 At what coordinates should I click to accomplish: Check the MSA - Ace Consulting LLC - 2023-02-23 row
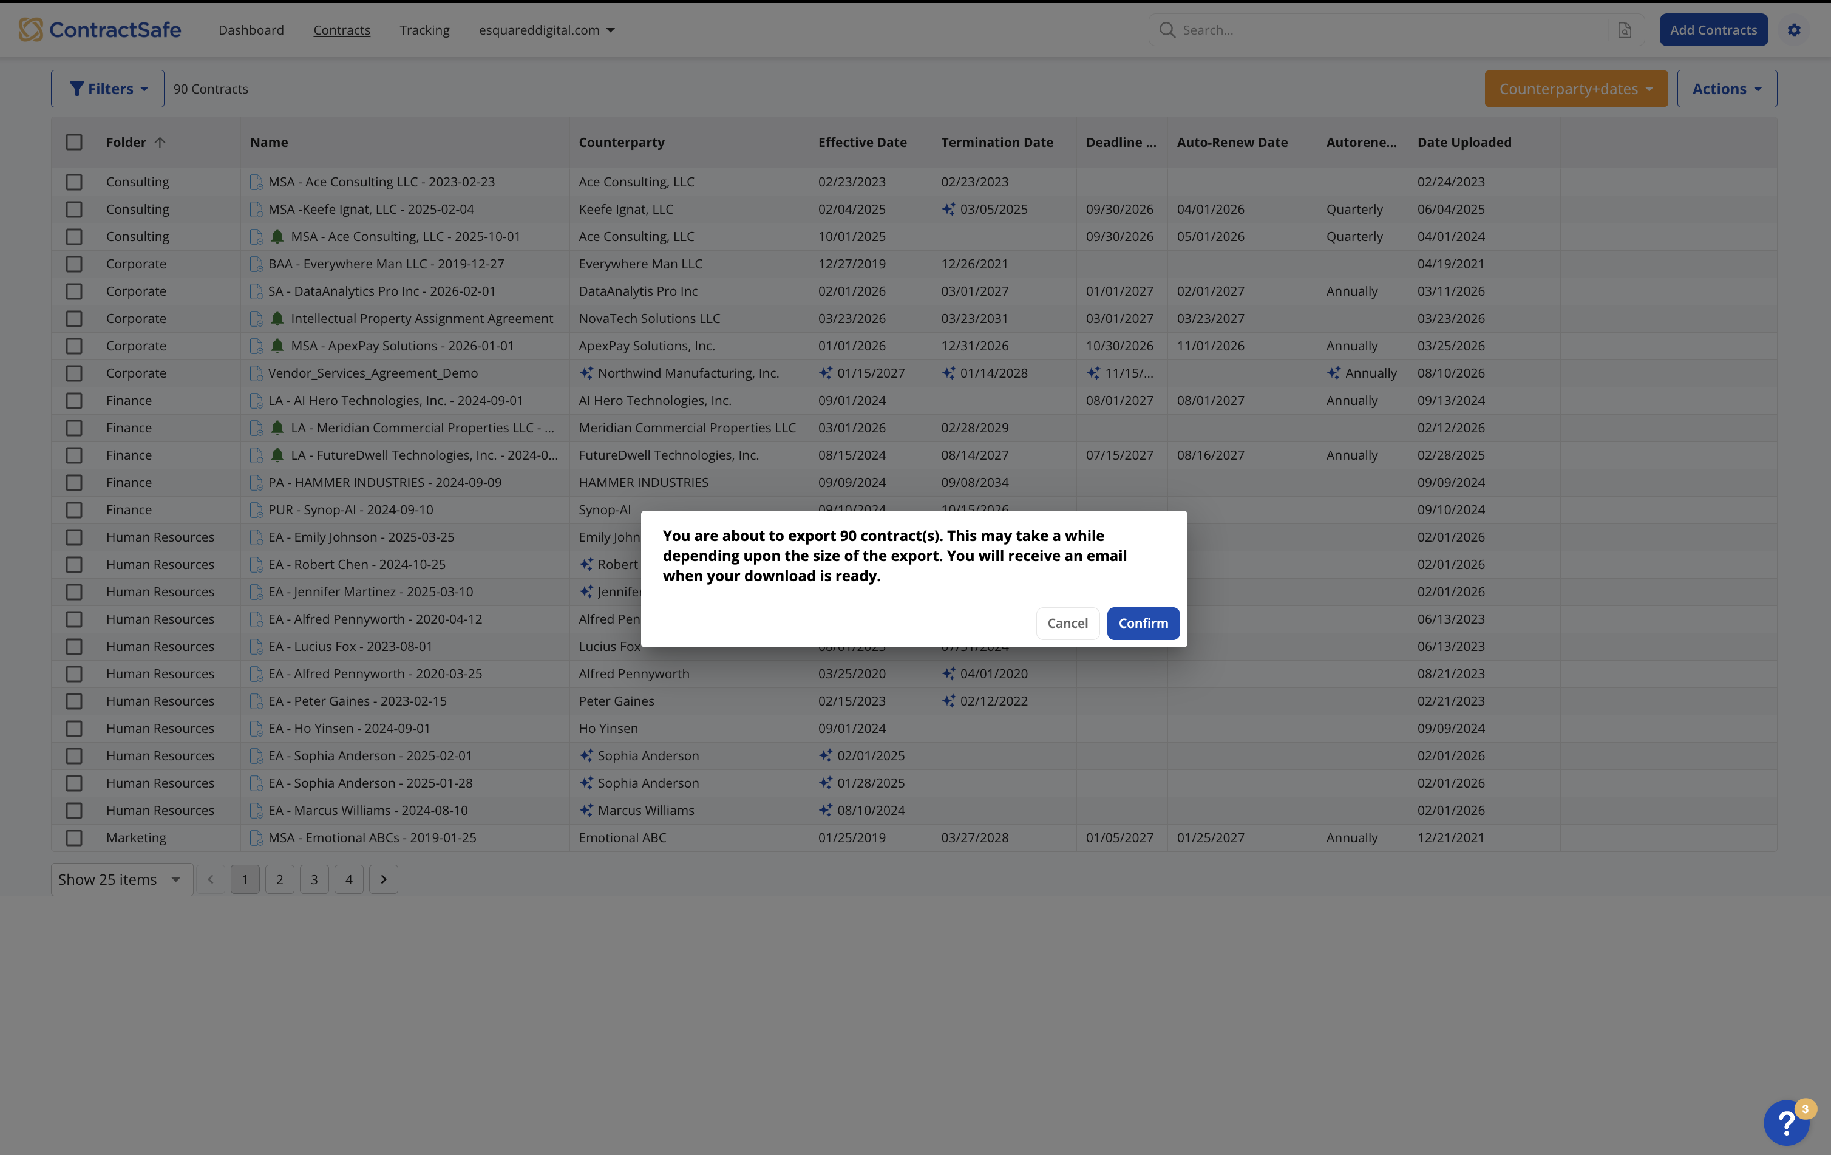(x=73, y=183)
